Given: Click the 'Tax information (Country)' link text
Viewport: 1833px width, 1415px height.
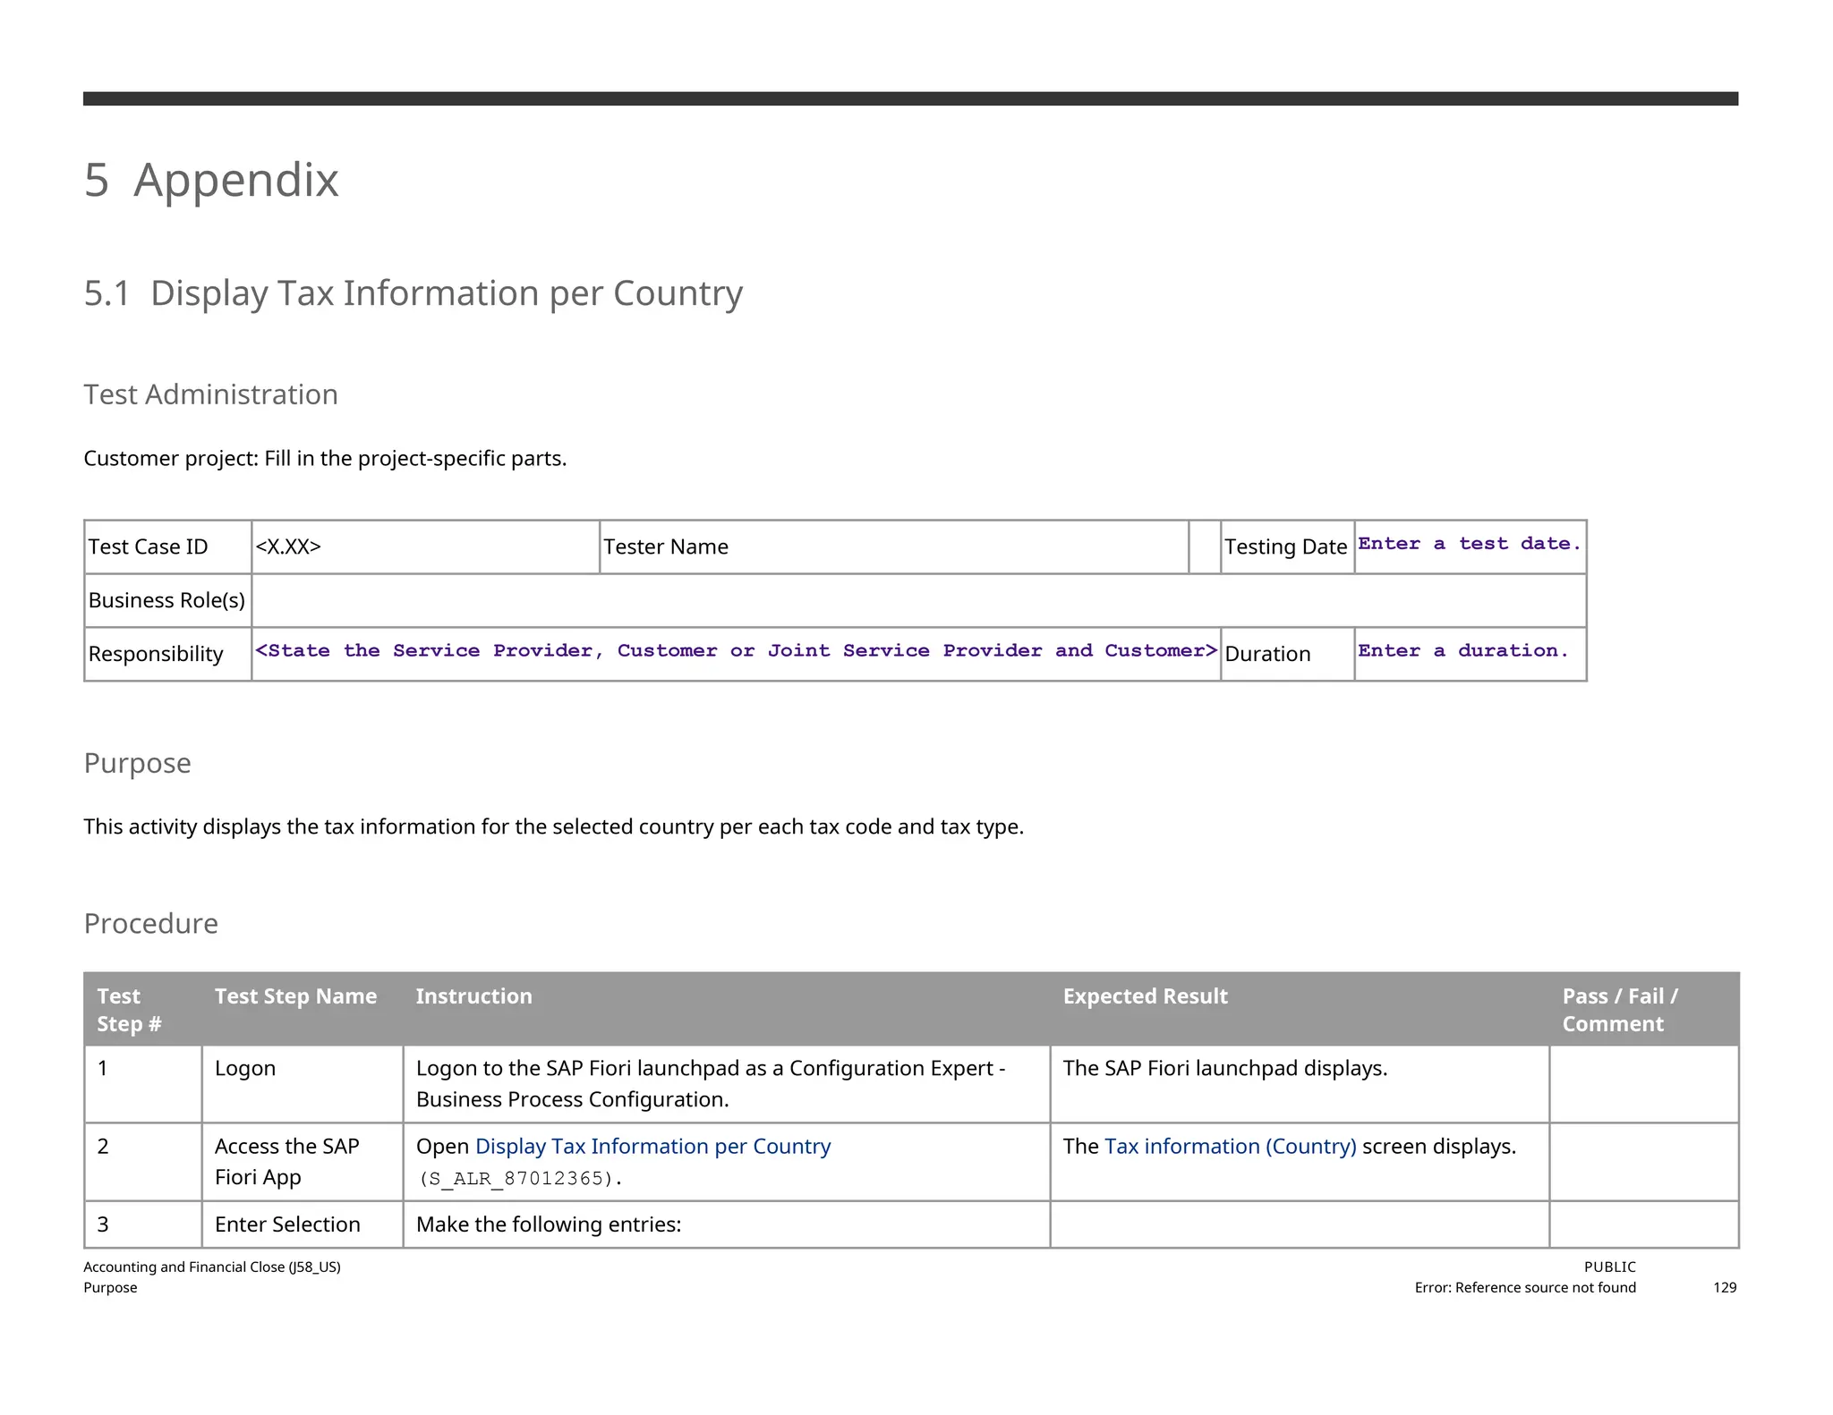Looking at the screenshot, I should pos(1231,1146).
